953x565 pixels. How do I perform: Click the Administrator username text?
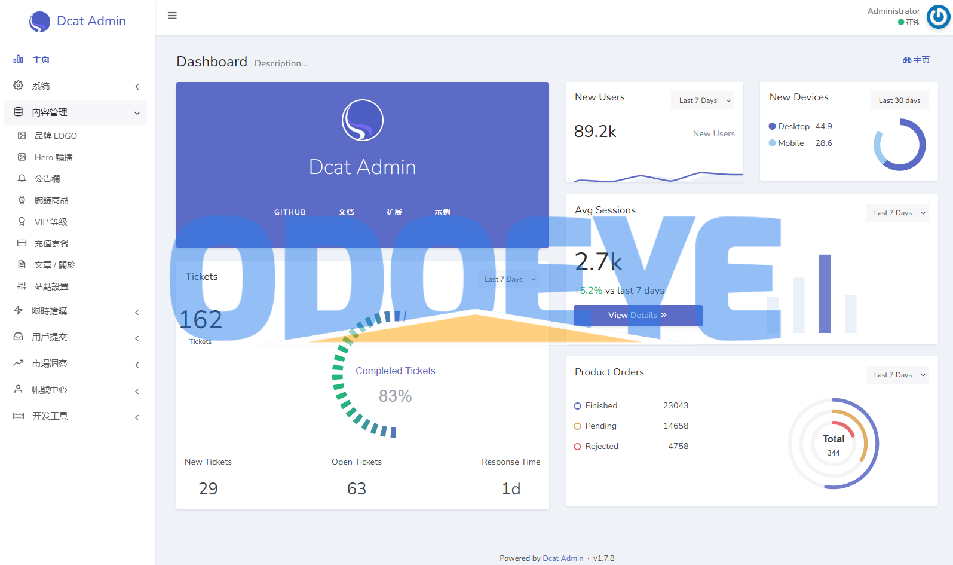click(x=893, y=11)
